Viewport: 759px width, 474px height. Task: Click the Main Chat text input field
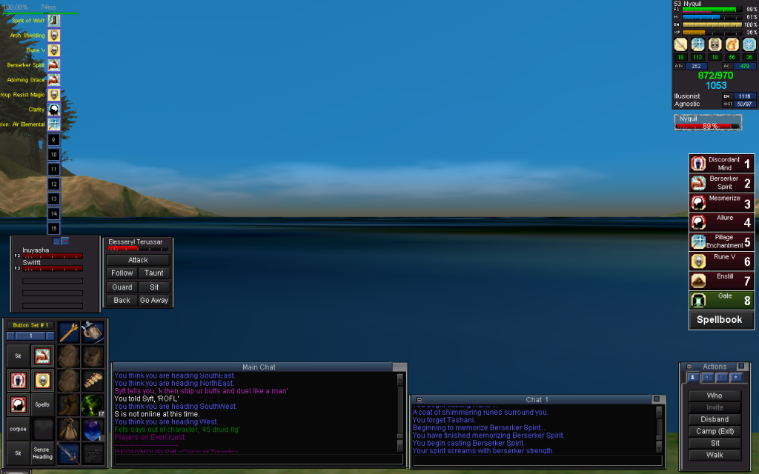(x=256, y=459)
